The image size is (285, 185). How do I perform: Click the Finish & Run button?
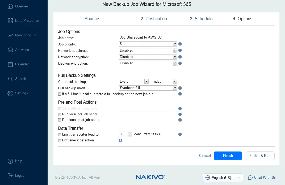pos(260,156)
